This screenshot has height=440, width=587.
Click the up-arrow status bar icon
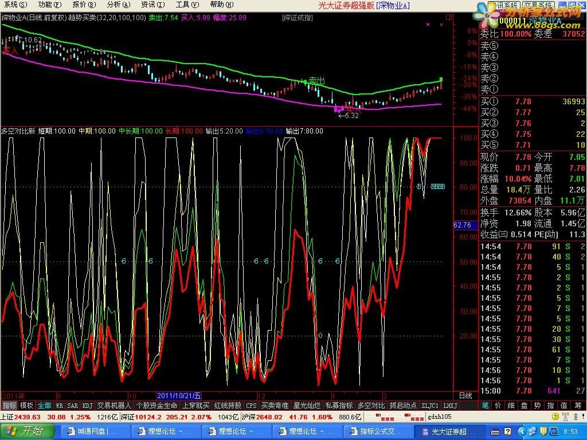576,417
